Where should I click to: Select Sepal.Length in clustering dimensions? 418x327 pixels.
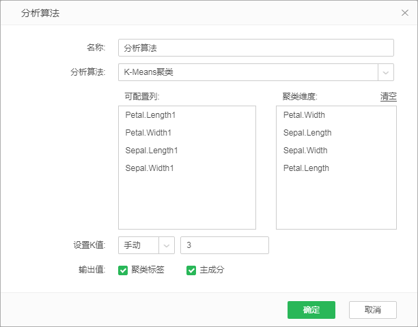(x=307, y=133)
